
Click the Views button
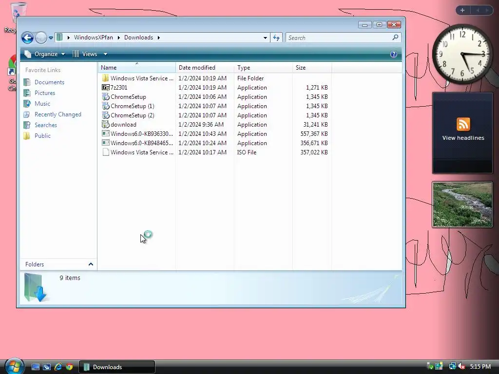85,54
